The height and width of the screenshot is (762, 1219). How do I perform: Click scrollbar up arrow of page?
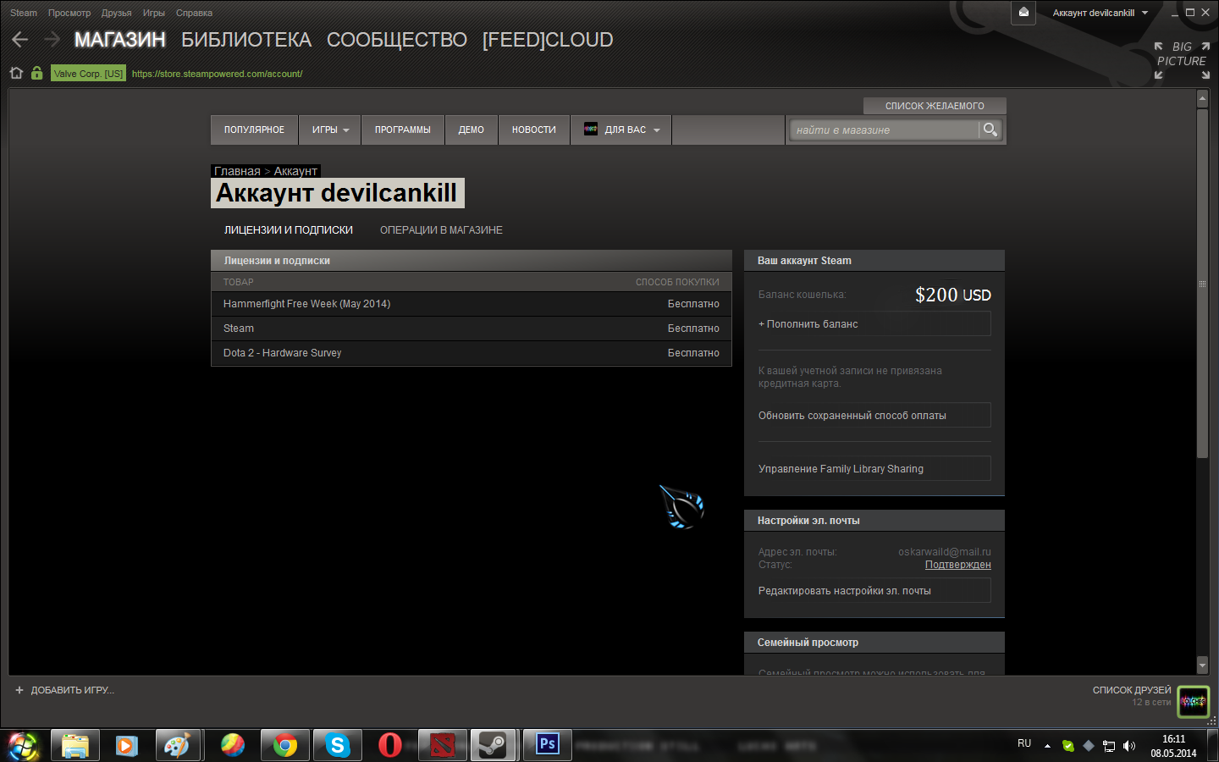pyautogui.click(x=1202, y=99)
